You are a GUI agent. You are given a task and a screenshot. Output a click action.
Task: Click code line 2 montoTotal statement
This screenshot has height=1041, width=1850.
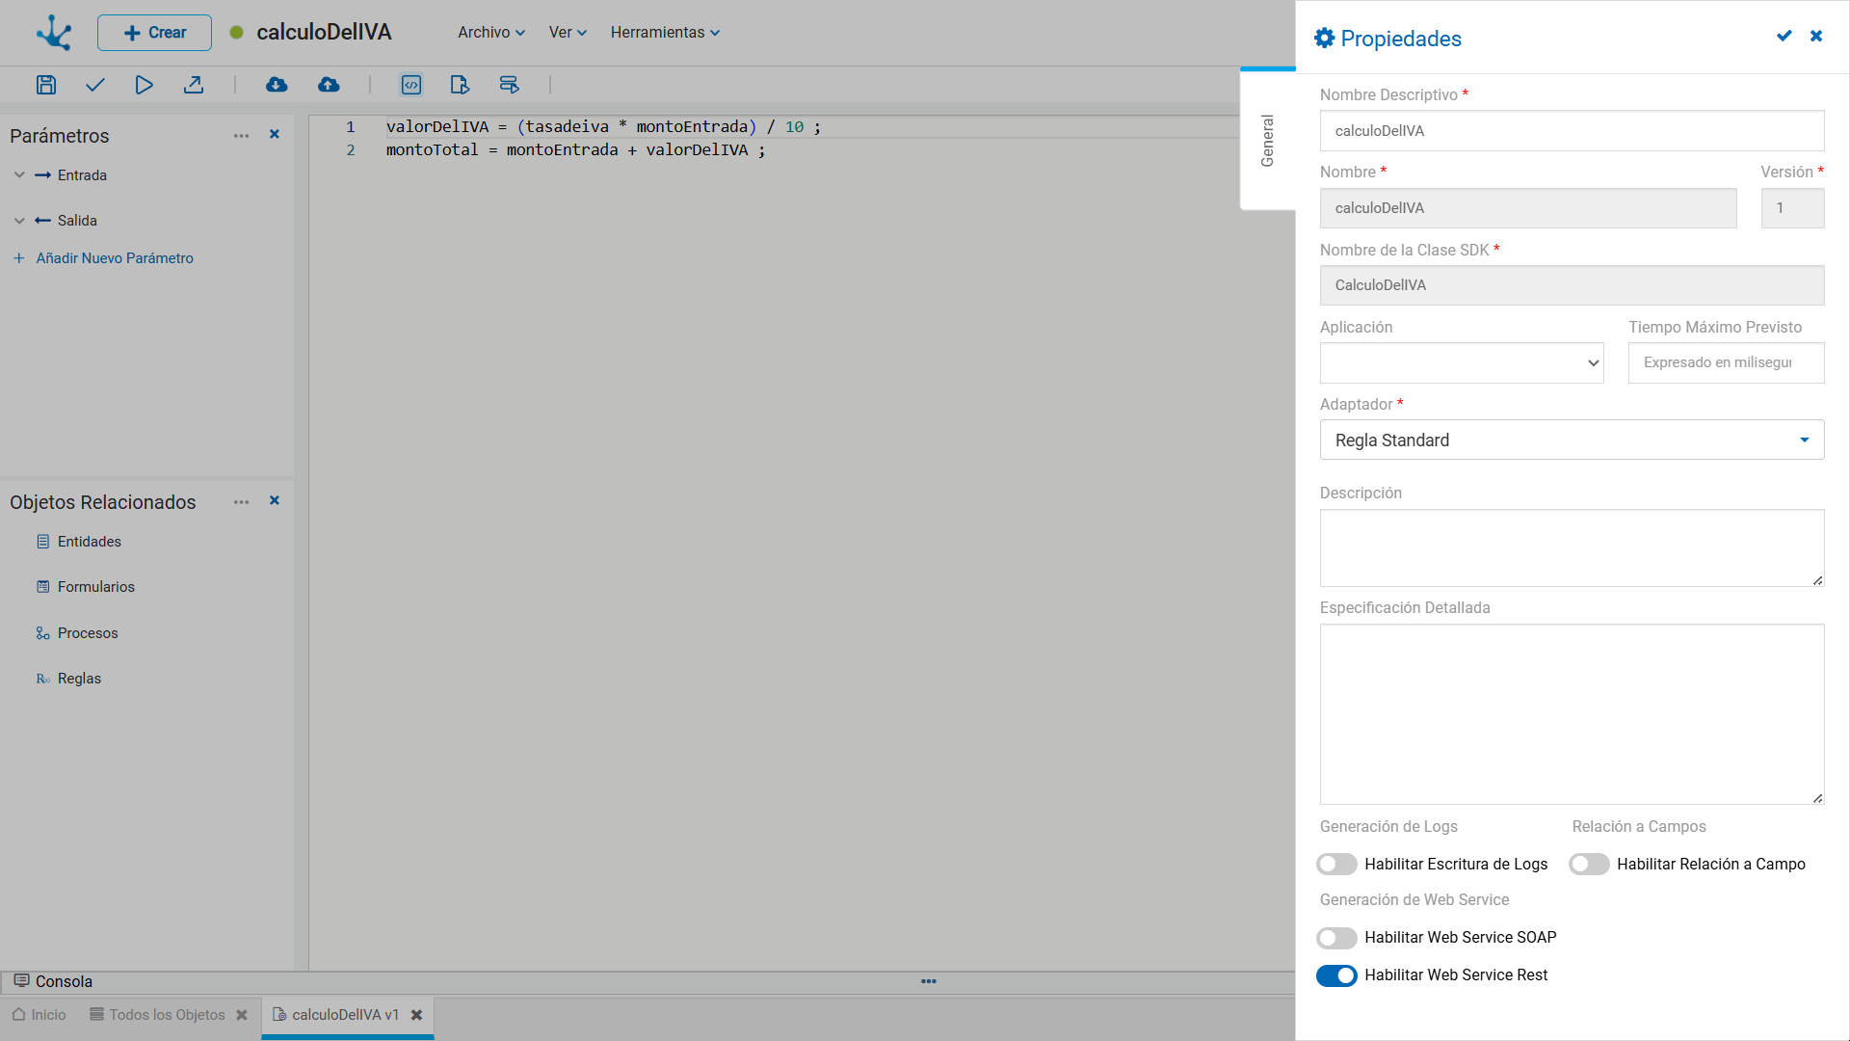pos(575,150)
